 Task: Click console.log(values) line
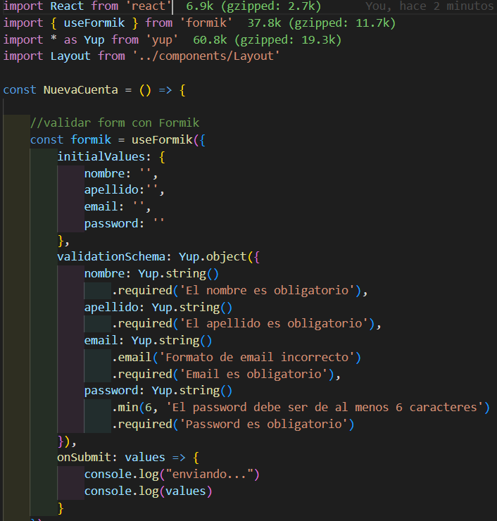point(148,491)
